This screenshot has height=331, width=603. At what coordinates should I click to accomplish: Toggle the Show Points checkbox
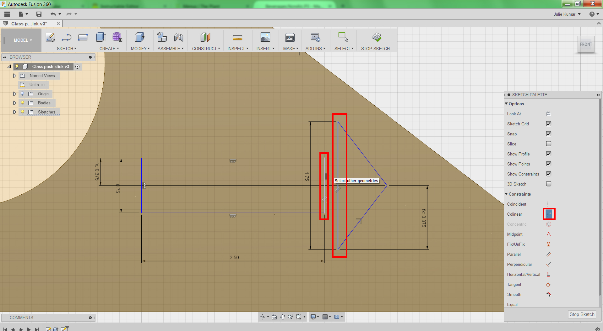[x=549, y=164]
